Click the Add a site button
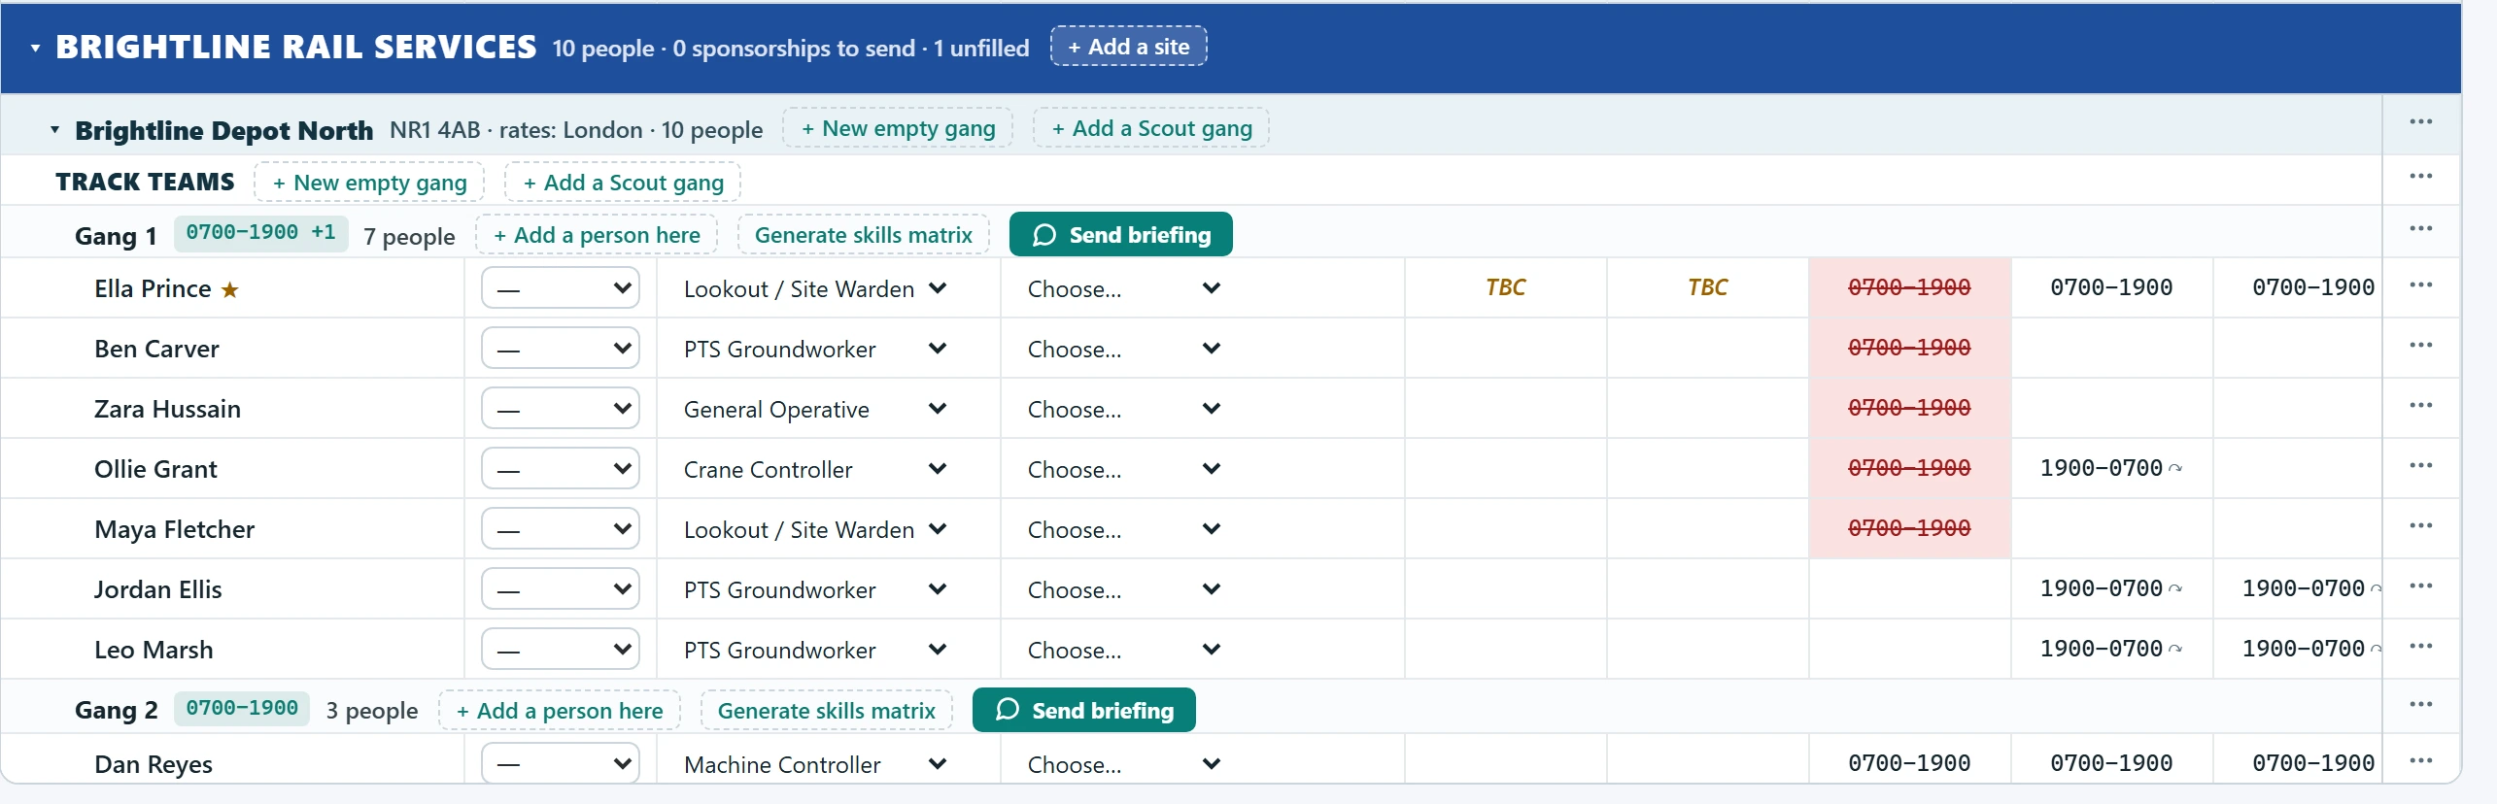 [1128, 47]
